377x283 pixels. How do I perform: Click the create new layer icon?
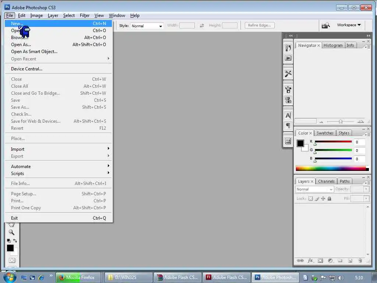point(350,261)
